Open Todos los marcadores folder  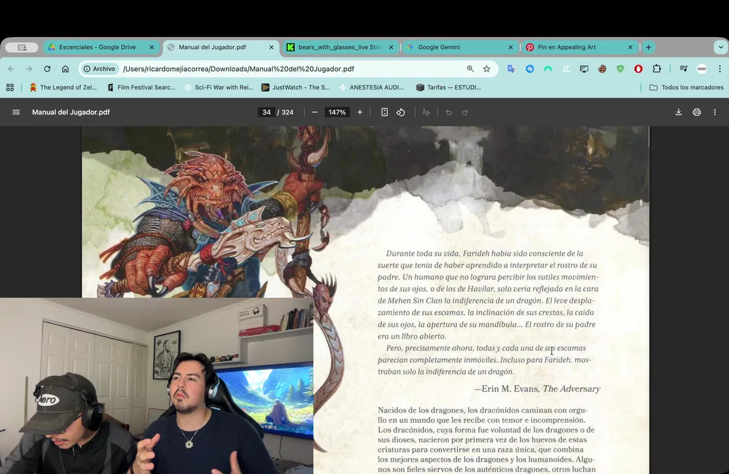686,88
